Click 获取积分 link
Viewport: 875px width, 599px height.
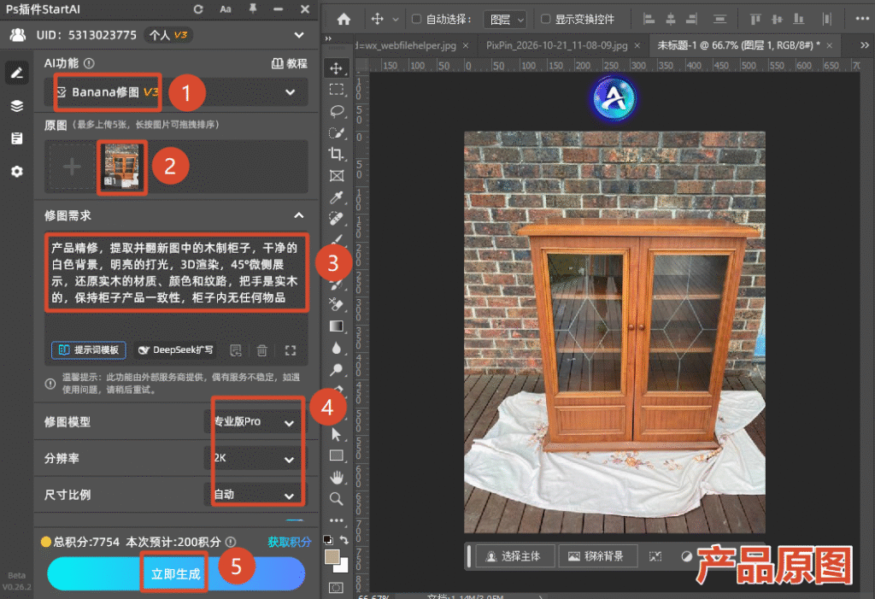tap(289, 542)
